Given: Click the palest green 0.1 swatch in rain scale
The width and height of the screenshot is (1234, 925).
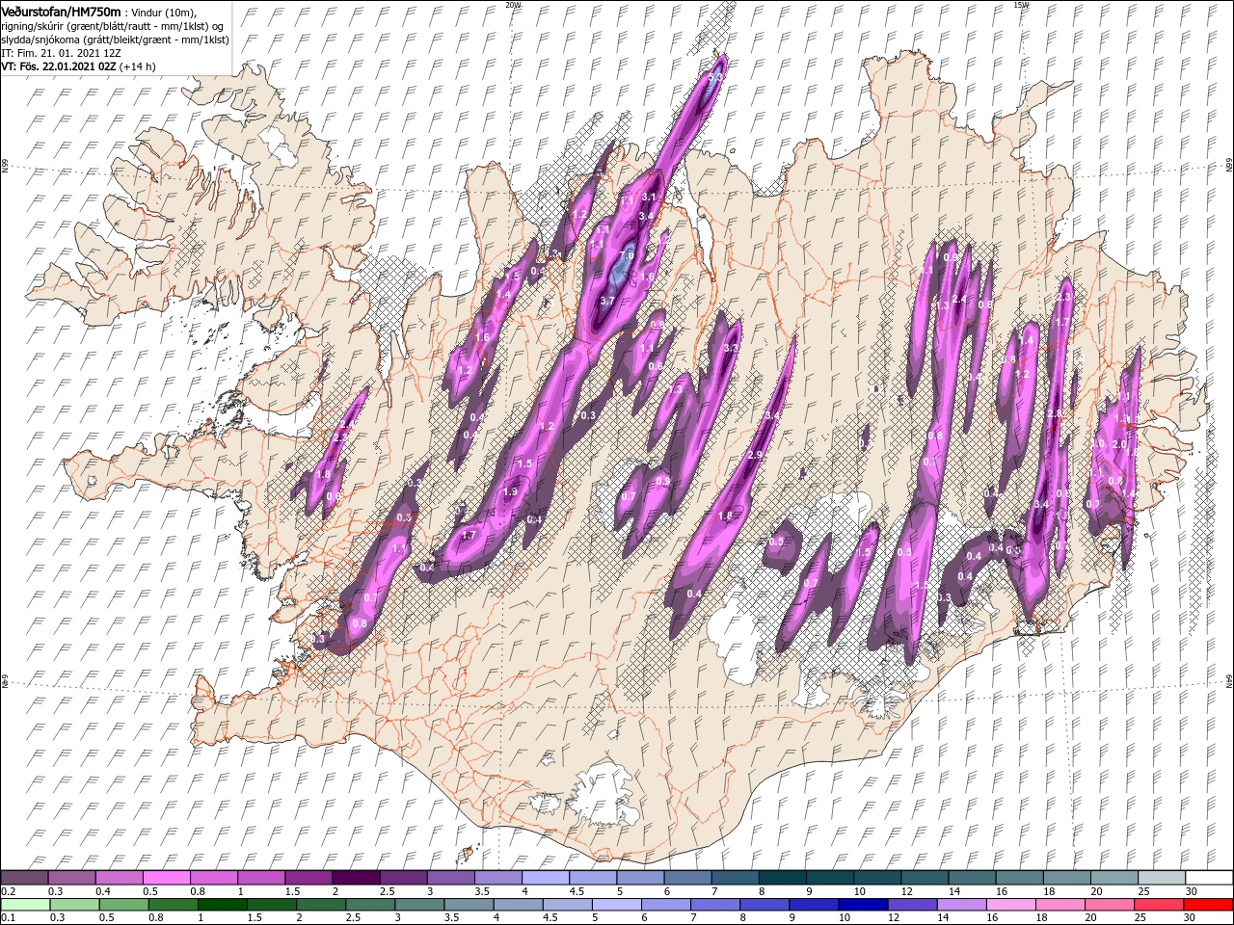Looking at the screenshot, I should (27, 905).
